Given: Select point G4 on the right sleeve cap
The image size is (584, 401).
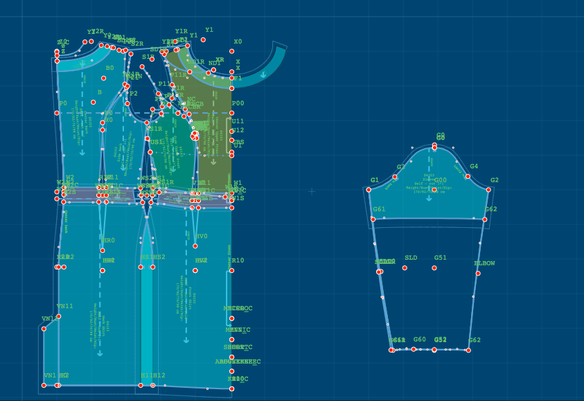Looking at the screenshot, I should coord(469,177).
